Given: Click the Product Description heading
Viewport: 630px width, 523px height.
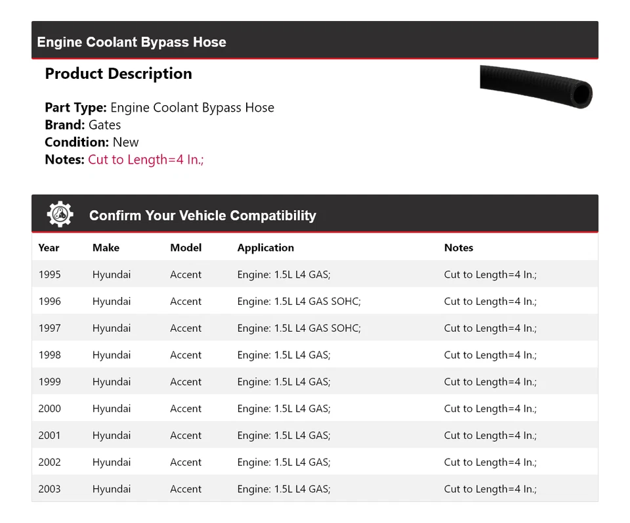Looking at the screenshot, I should 118,74.
